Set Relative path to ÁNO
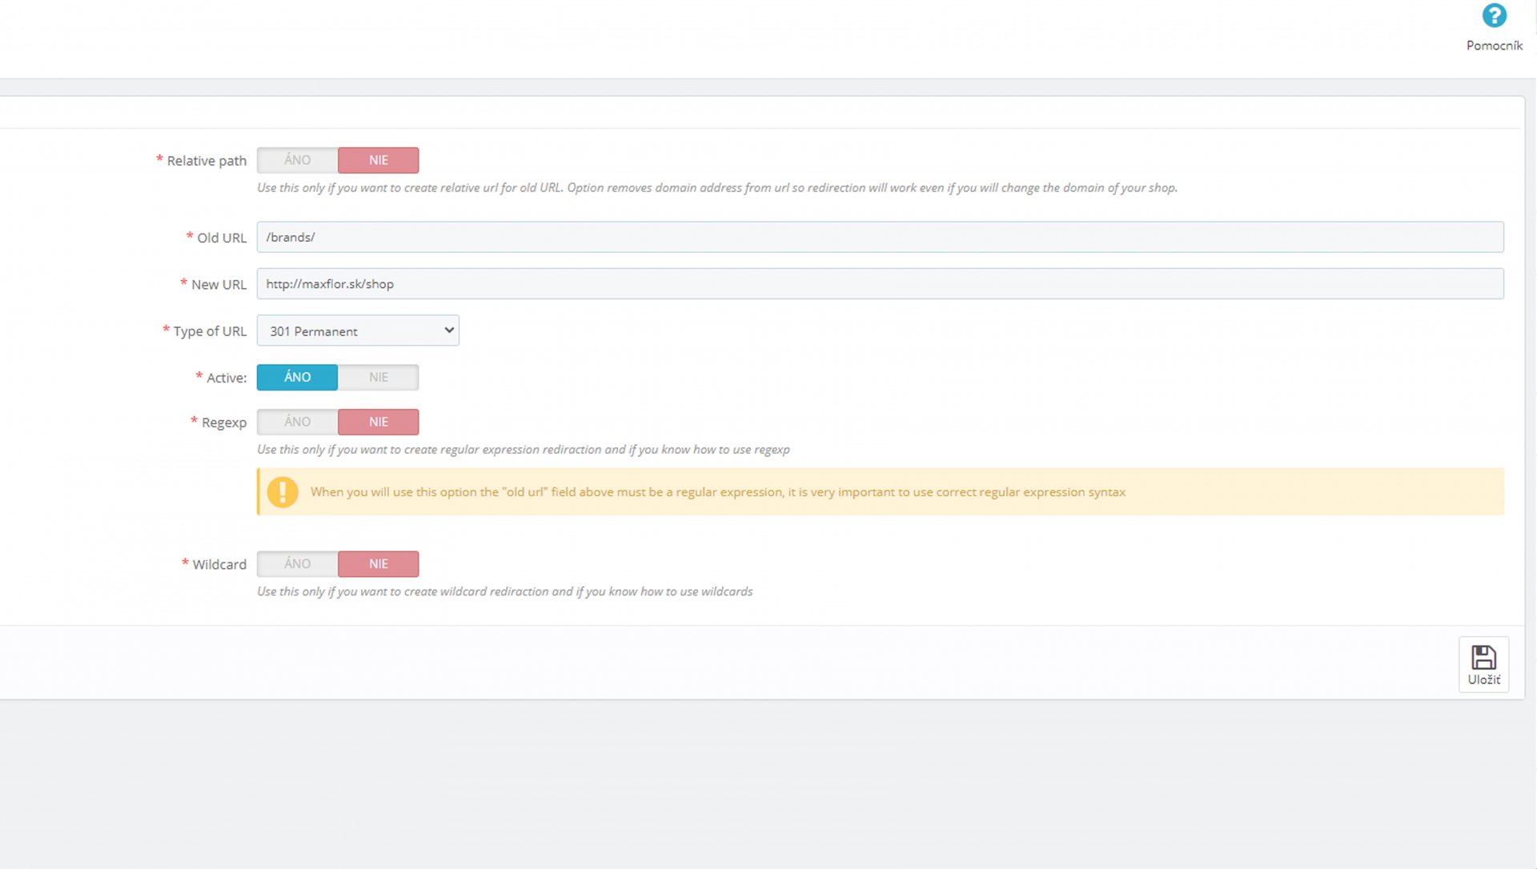Viewport: 1537px width, 869px height. (297, 160)
